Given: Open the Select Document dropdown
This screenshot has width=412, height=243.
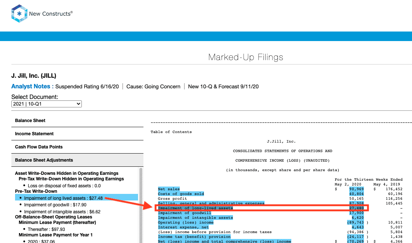Looking at the screenshot, I should coord(47,104).
